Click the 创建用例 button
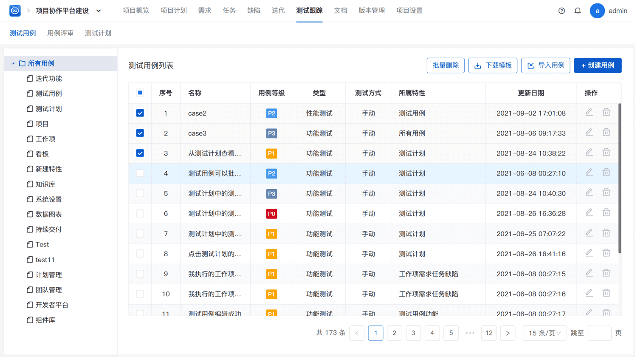The width and height of the screenshot is (635, 357). point(598,65)
